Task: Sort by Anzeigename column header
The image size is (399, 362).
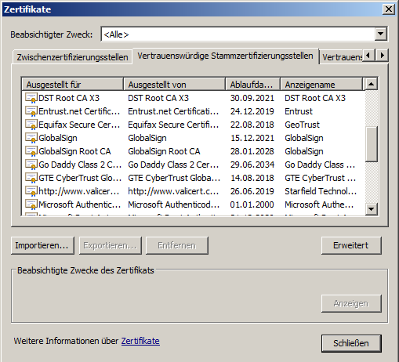Action: tap(321, 85)
